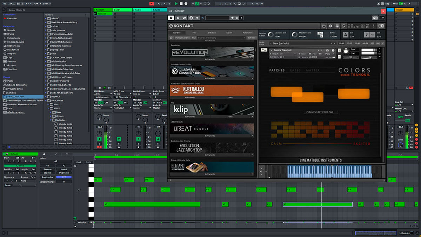This screenshot has height=237, width=421.
Task: Switch to Kontakt Libraries tab
Action: (x=177, y=33)
